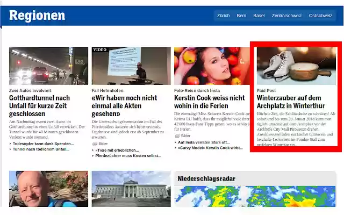Viewport: 344px width, 215px height.
Task: Click the Regionen section heading
Action: point(37,16)
